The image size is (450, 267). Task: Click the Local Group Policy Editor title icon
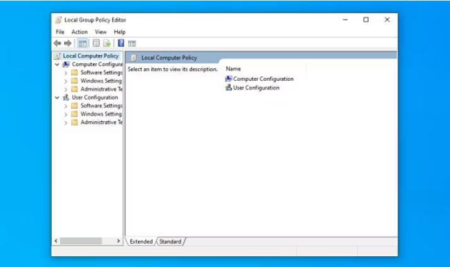tap(59, 20)
